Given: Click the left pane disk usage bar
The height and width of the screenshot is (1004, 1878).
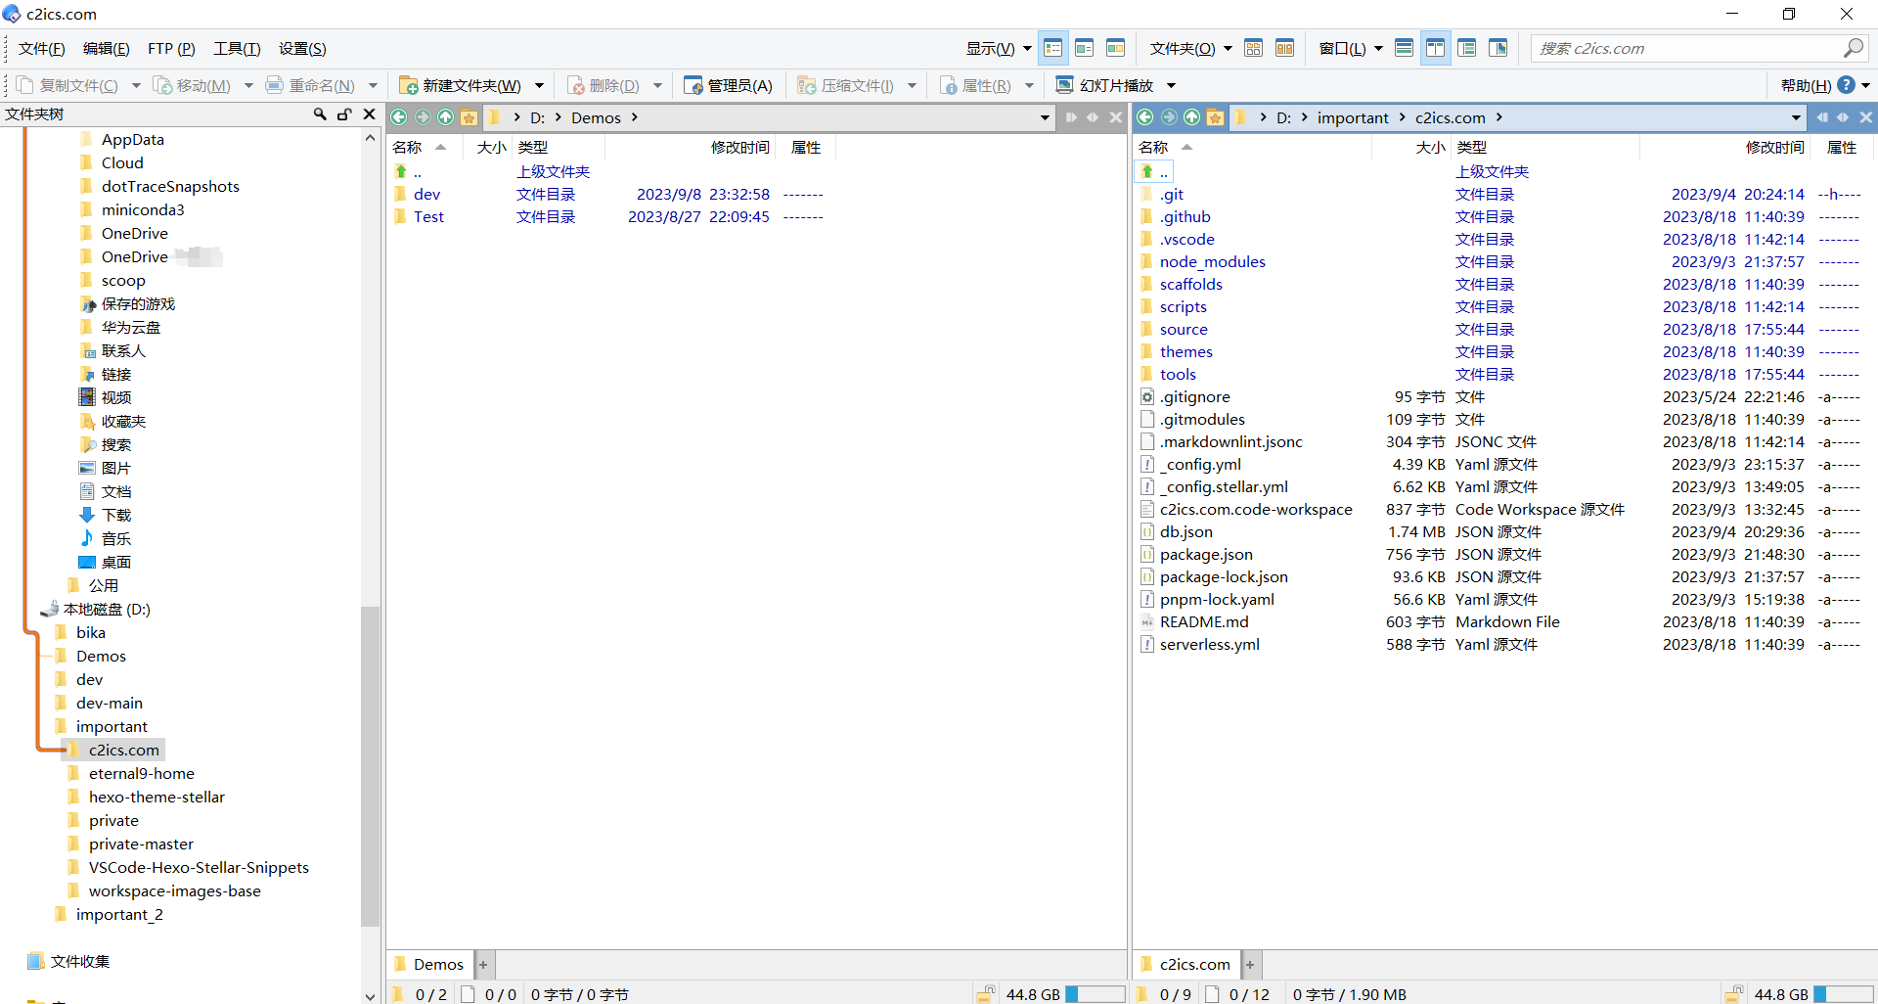Looking at the screenshot, I should [x=1095, y=994].
